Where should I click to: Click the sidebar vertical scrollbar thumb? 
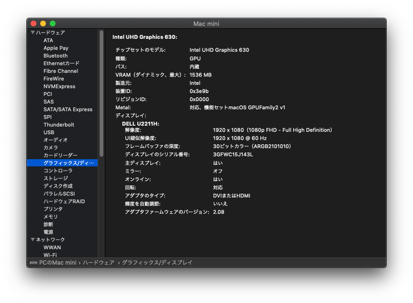(x=101, y=94)
